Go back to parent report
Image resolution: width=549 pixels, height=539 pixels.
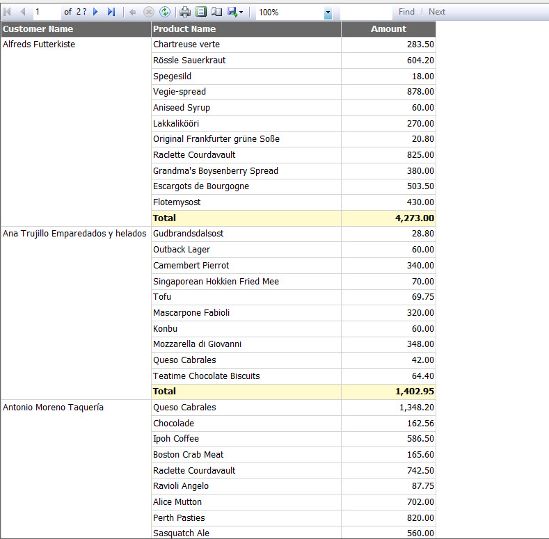(133, 13)
